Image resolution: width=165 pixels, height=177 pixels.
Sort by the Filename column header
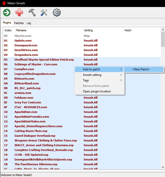(49, 30)
